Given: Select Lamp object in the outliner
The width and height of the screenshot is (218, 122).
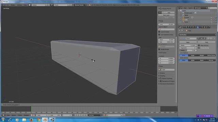Looking at the screenshot, I should click(186, 22).
